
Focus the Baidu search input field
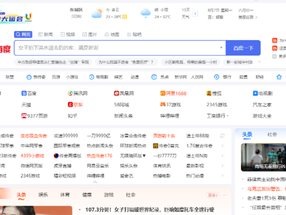tap(120, 48)
